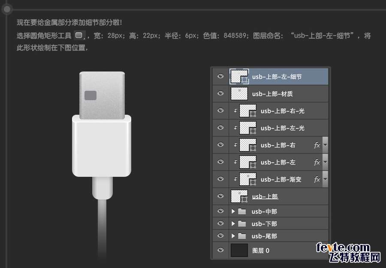Image resolution: width=386 pixels, height=268 pixels.
Task: Open fx effects of usb-上部-渐变
Action: tap(317, 179)
